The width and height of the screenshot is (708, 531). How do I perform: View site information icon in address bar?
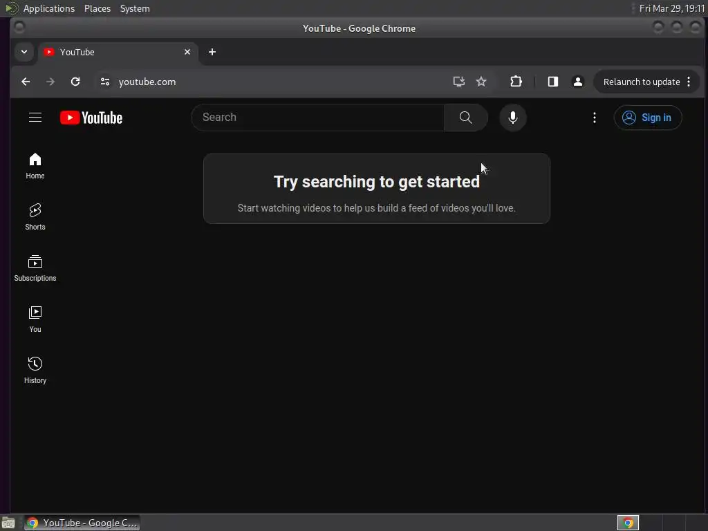pos(105,82)
